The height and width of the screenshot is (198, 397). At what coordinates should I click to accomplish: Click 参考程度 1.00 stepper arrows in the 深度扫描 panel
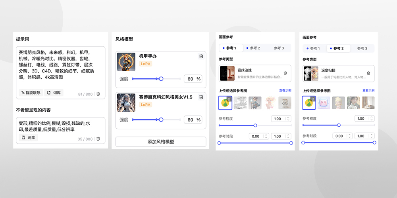click(372, 118)
